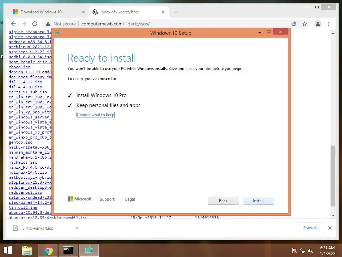
Task: Open the slackware64-14.2 link
Action: (x=30, y=202)
